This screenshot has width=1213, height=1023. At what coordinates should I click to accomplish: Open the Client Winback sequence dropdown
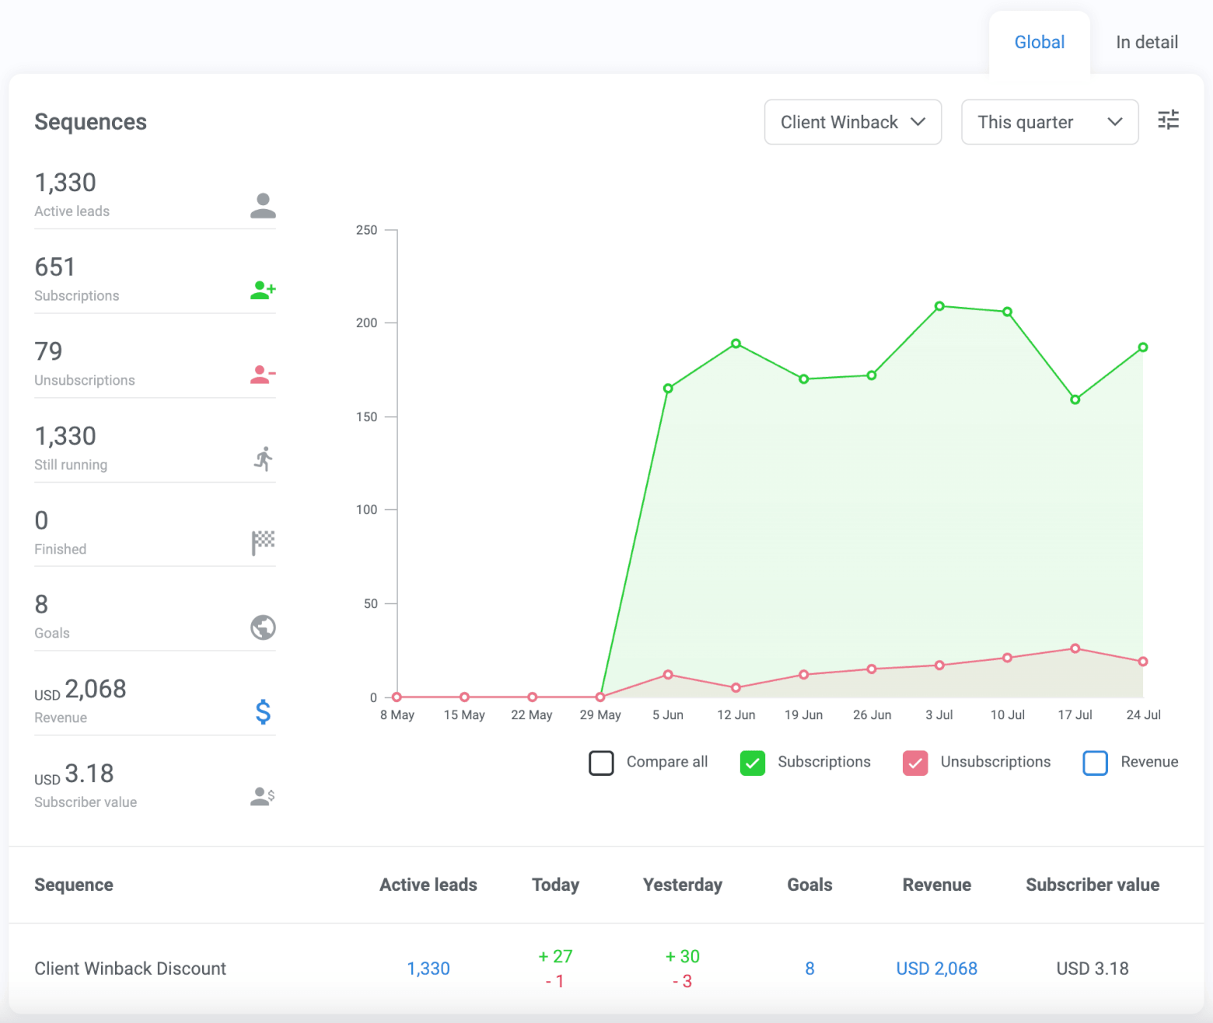[x=852, y=122]
